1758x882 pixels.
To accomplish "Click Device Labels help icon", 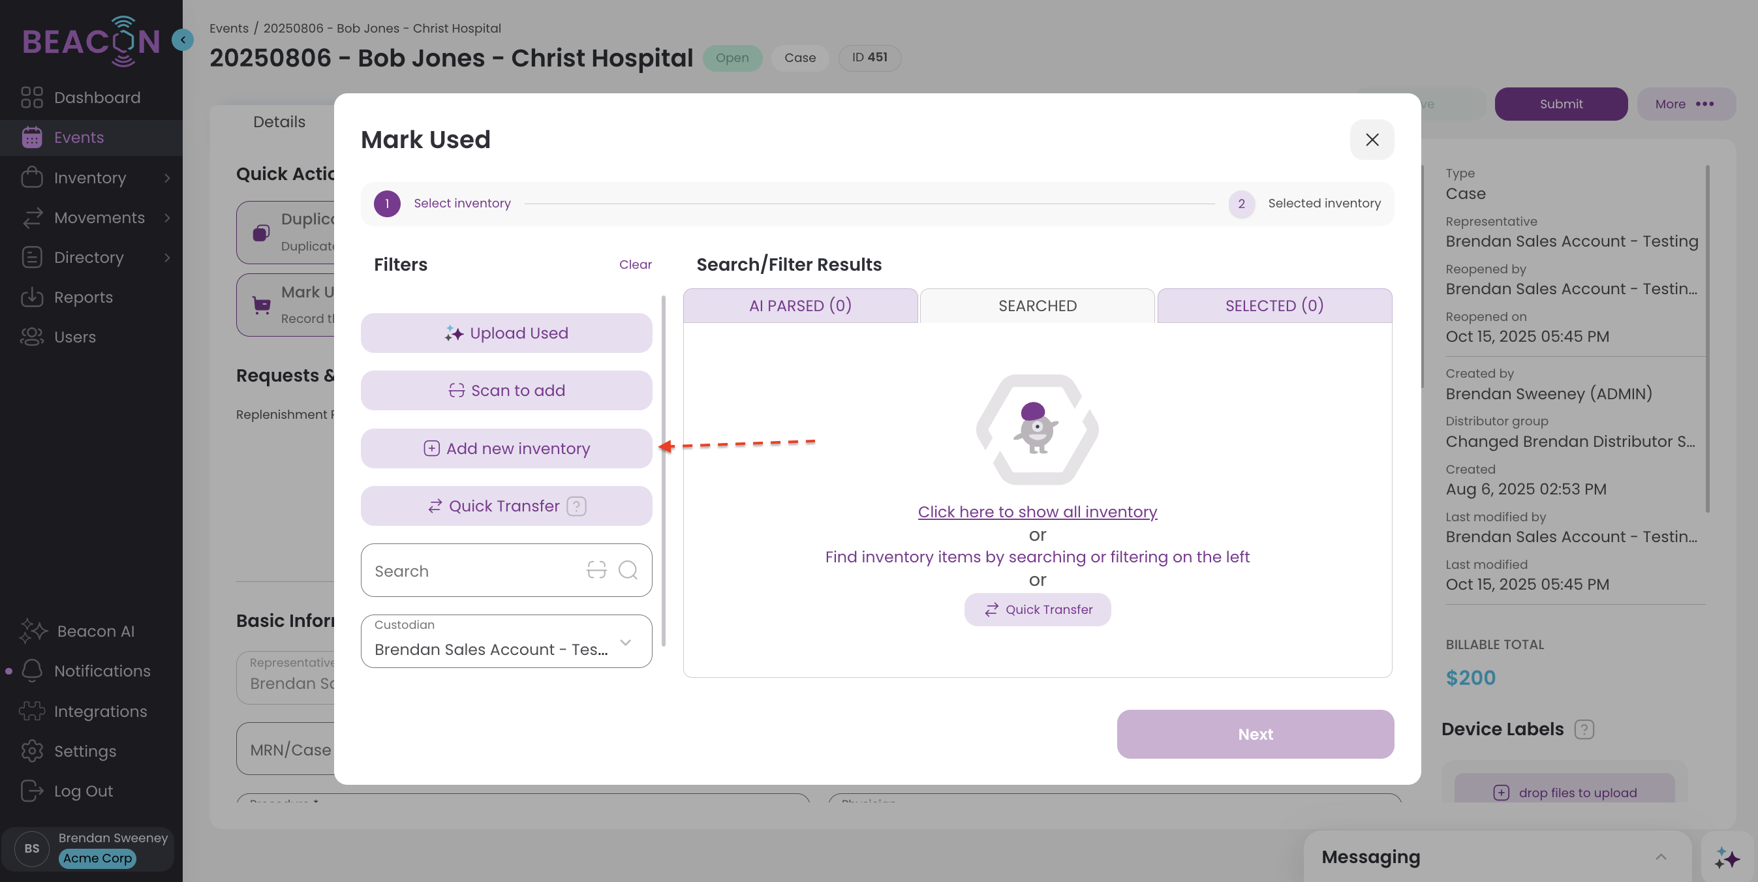I will tap(1583, 729).
